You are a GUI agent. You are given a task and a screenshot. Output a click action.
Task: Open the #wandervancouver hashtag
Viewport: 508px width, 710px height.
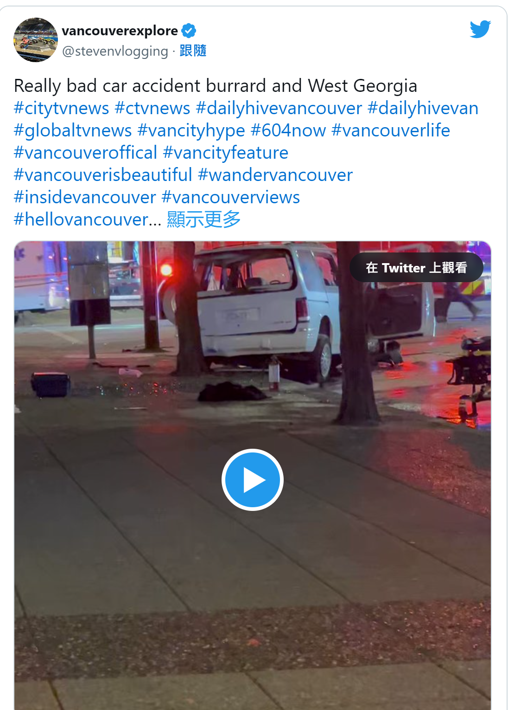tap(275, 175)
